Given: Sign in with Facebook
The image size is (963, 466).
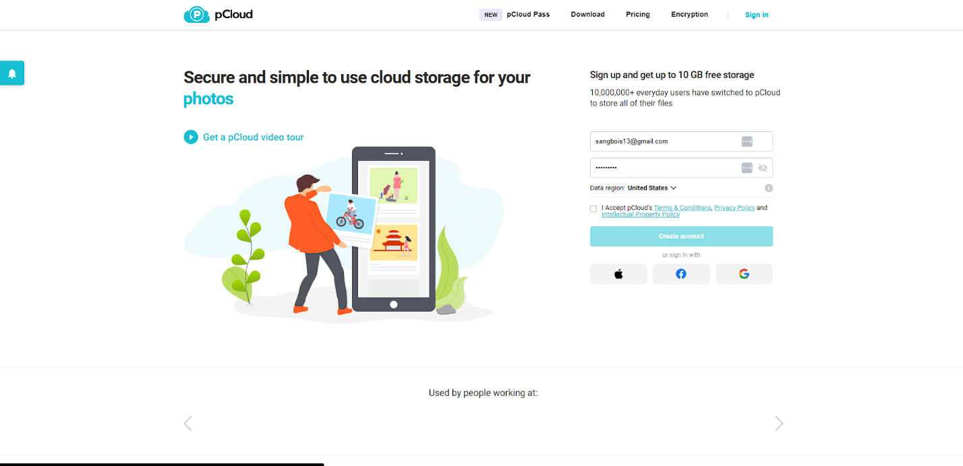Looking at the screenshot, I should pos(681,274).
